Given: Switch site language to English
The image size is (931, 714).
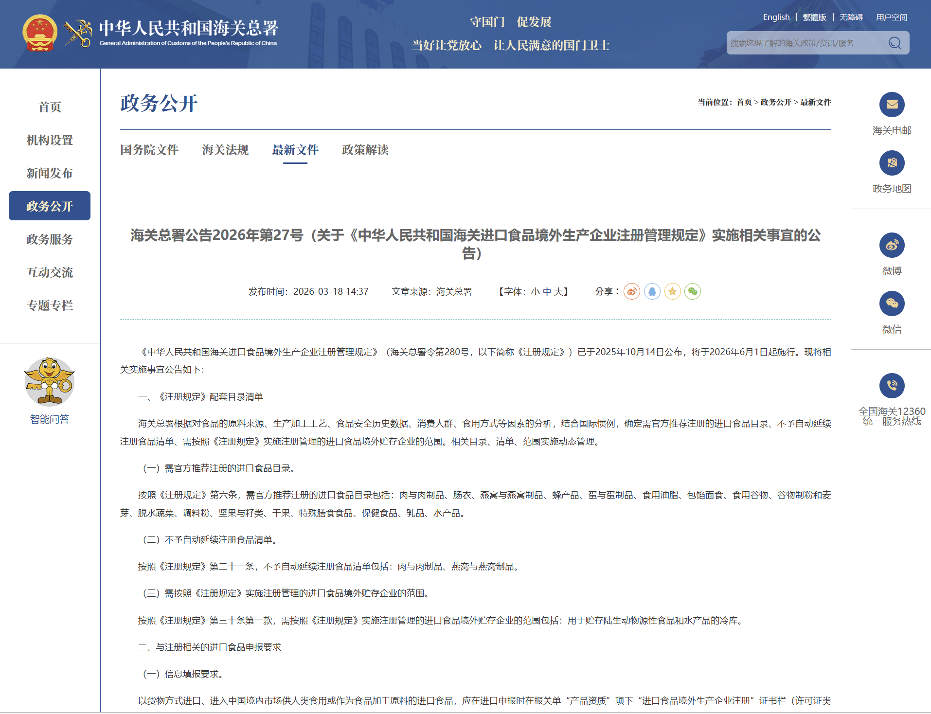Looking at the screenshot, I should click(x=776, y=17).
